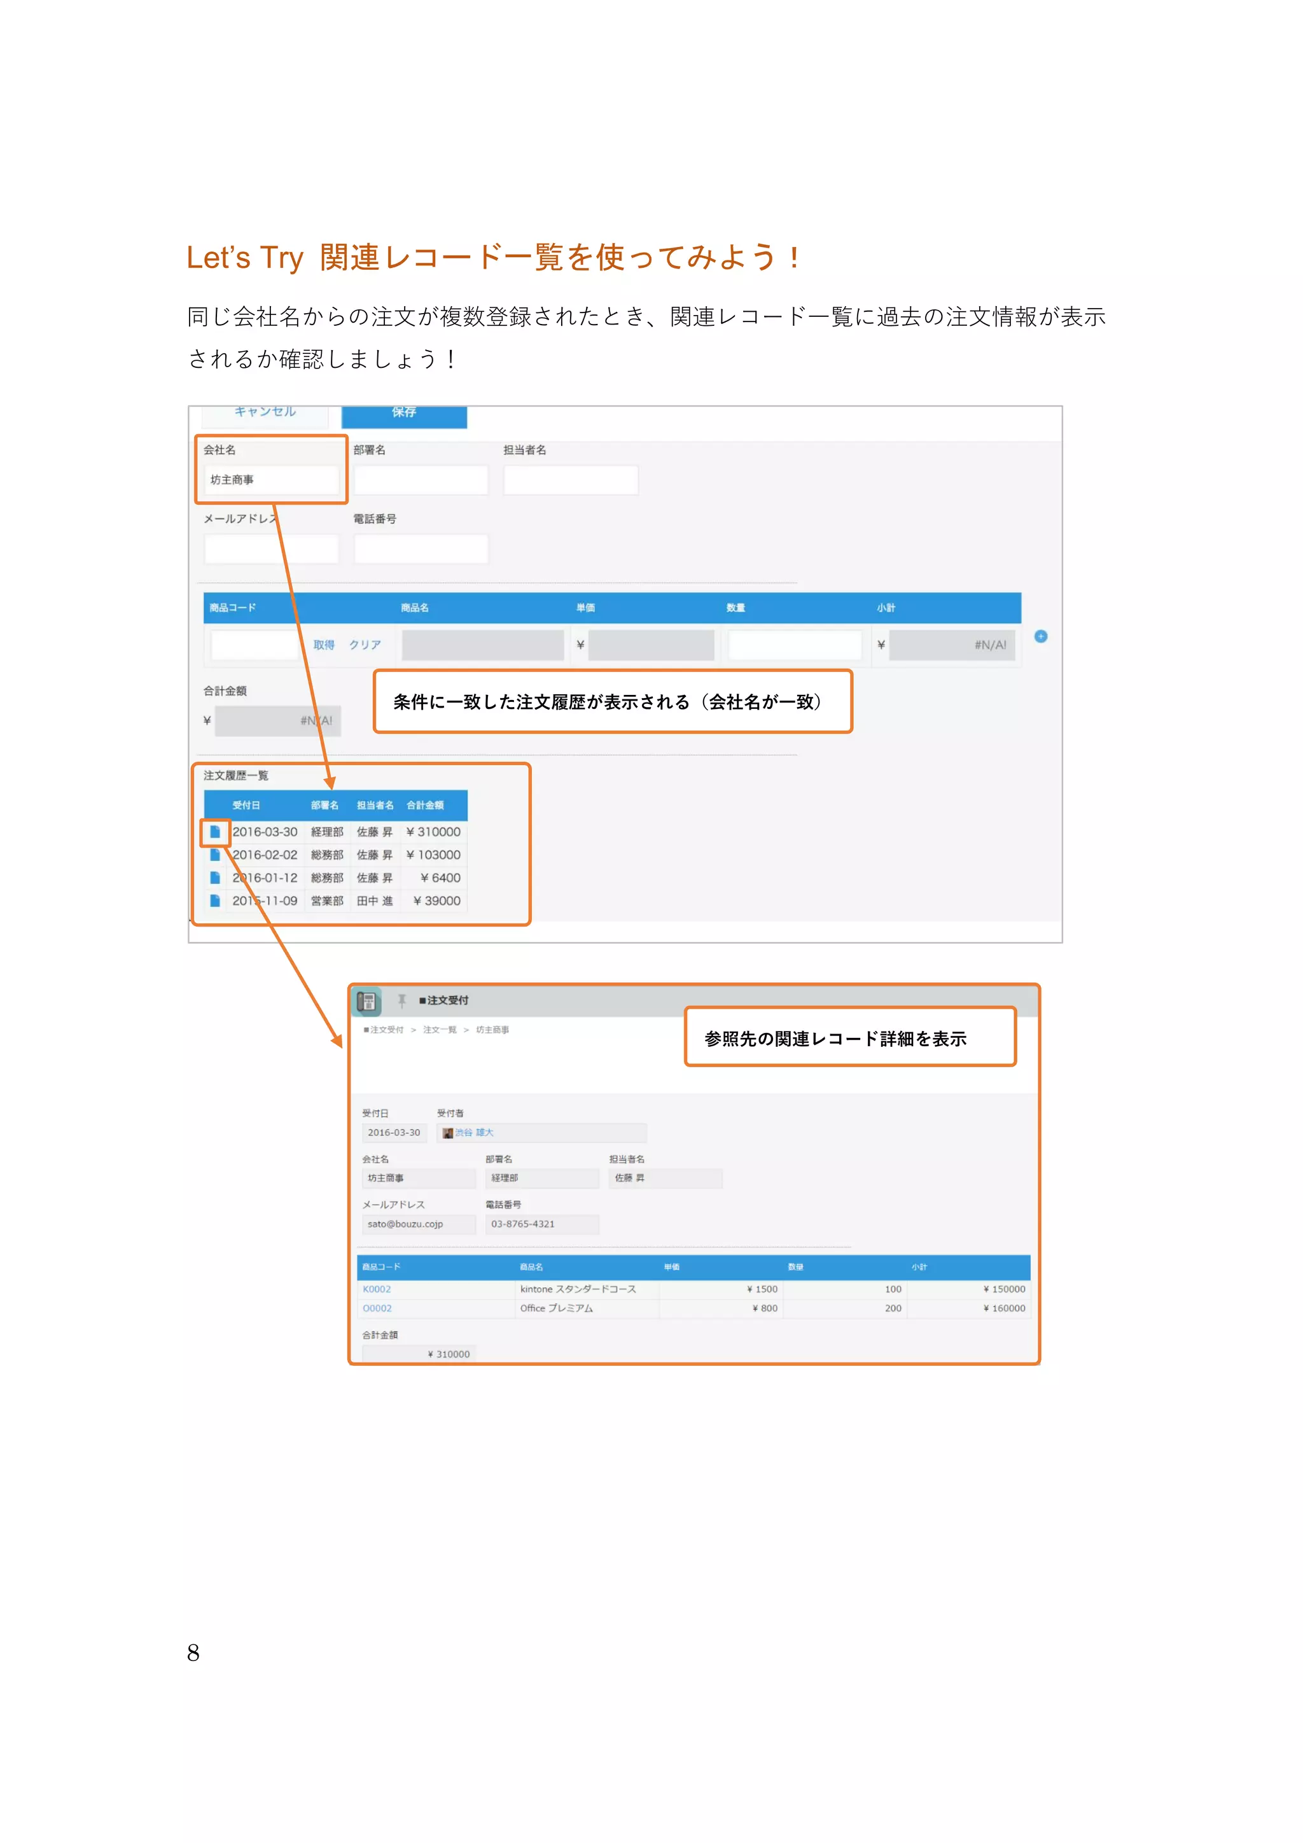Click the user link 渋谷 雄大
Viewport: 1303px width, 1843px height.
474,1133
